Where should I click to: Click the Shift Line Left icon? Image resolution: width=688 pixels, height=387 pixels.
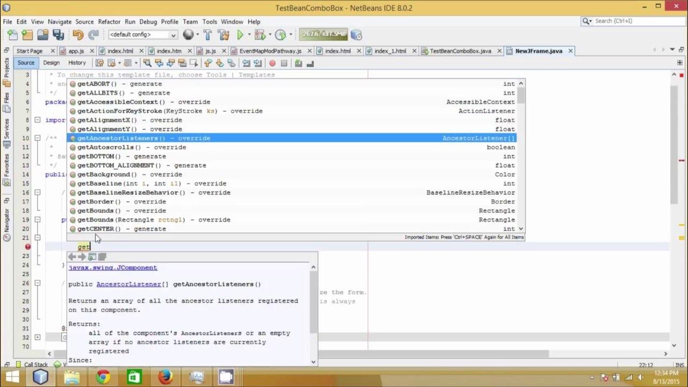click(x=246, y=63)
